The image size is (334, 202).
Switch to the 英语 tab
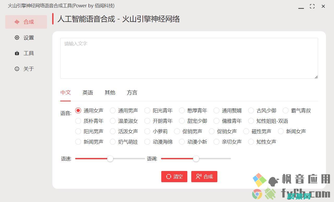pyautogui.click(x=88, y=93)
